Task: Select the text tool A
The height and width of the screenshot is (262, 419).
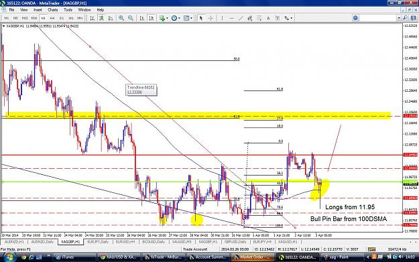Action: (x=268, y=18)
